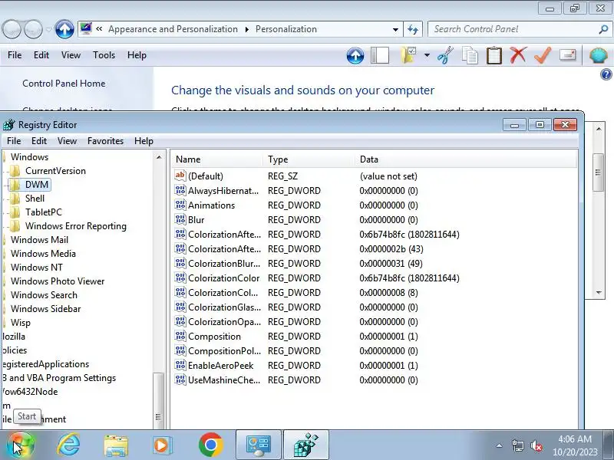This screenshot has width=614, height=460.
Task: Open the Registry Editor Help menu
Action: 144,141
